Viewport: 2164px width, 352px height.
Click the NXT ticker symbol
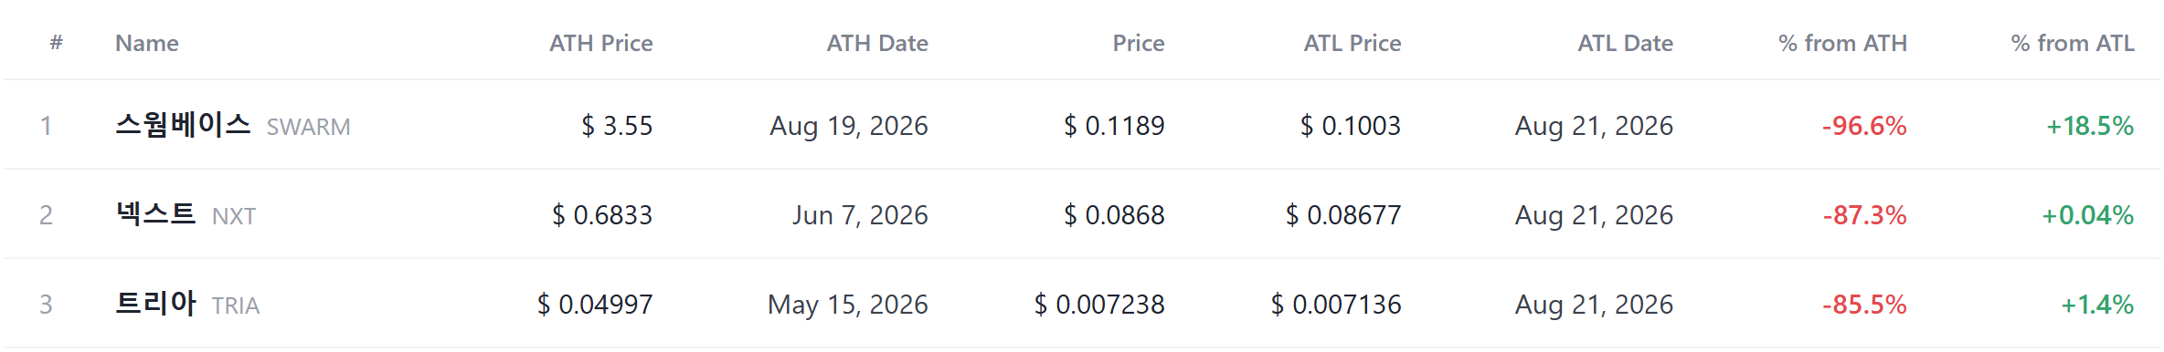point(234,216)
